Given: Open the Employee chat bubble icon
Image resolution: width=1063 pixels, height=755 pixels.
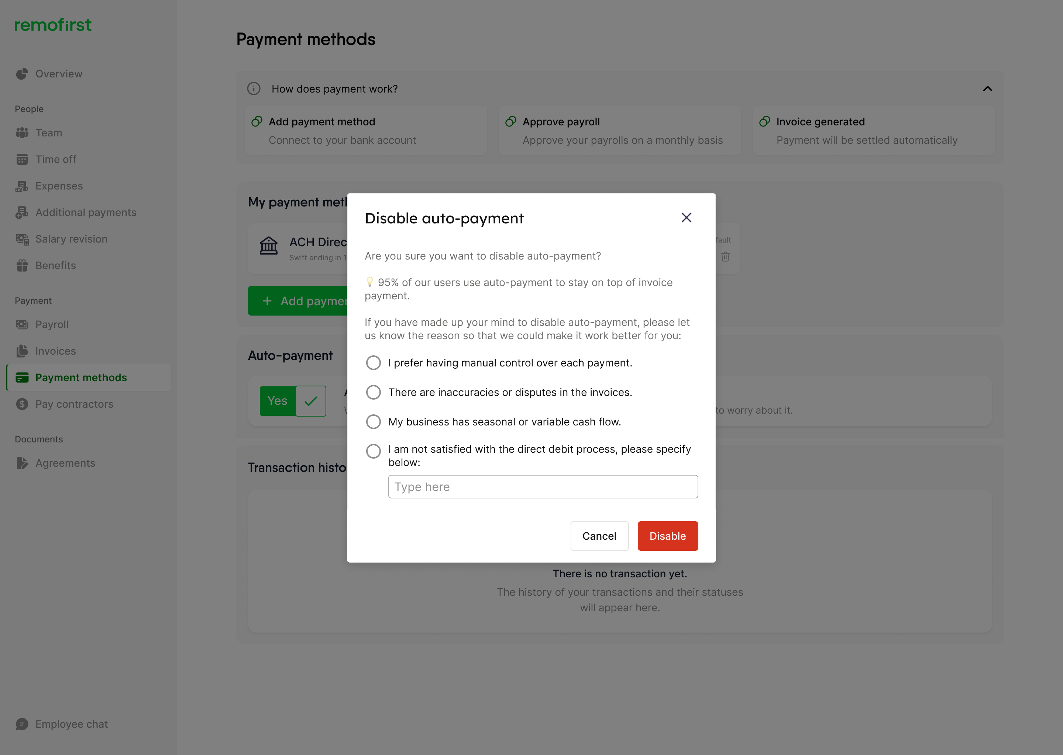Looking at the screenshot, I should (22, 724).
